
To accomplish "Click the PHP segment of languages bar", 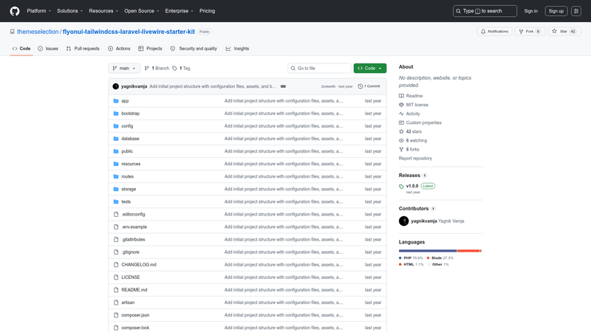I will (x=428, y=251).
